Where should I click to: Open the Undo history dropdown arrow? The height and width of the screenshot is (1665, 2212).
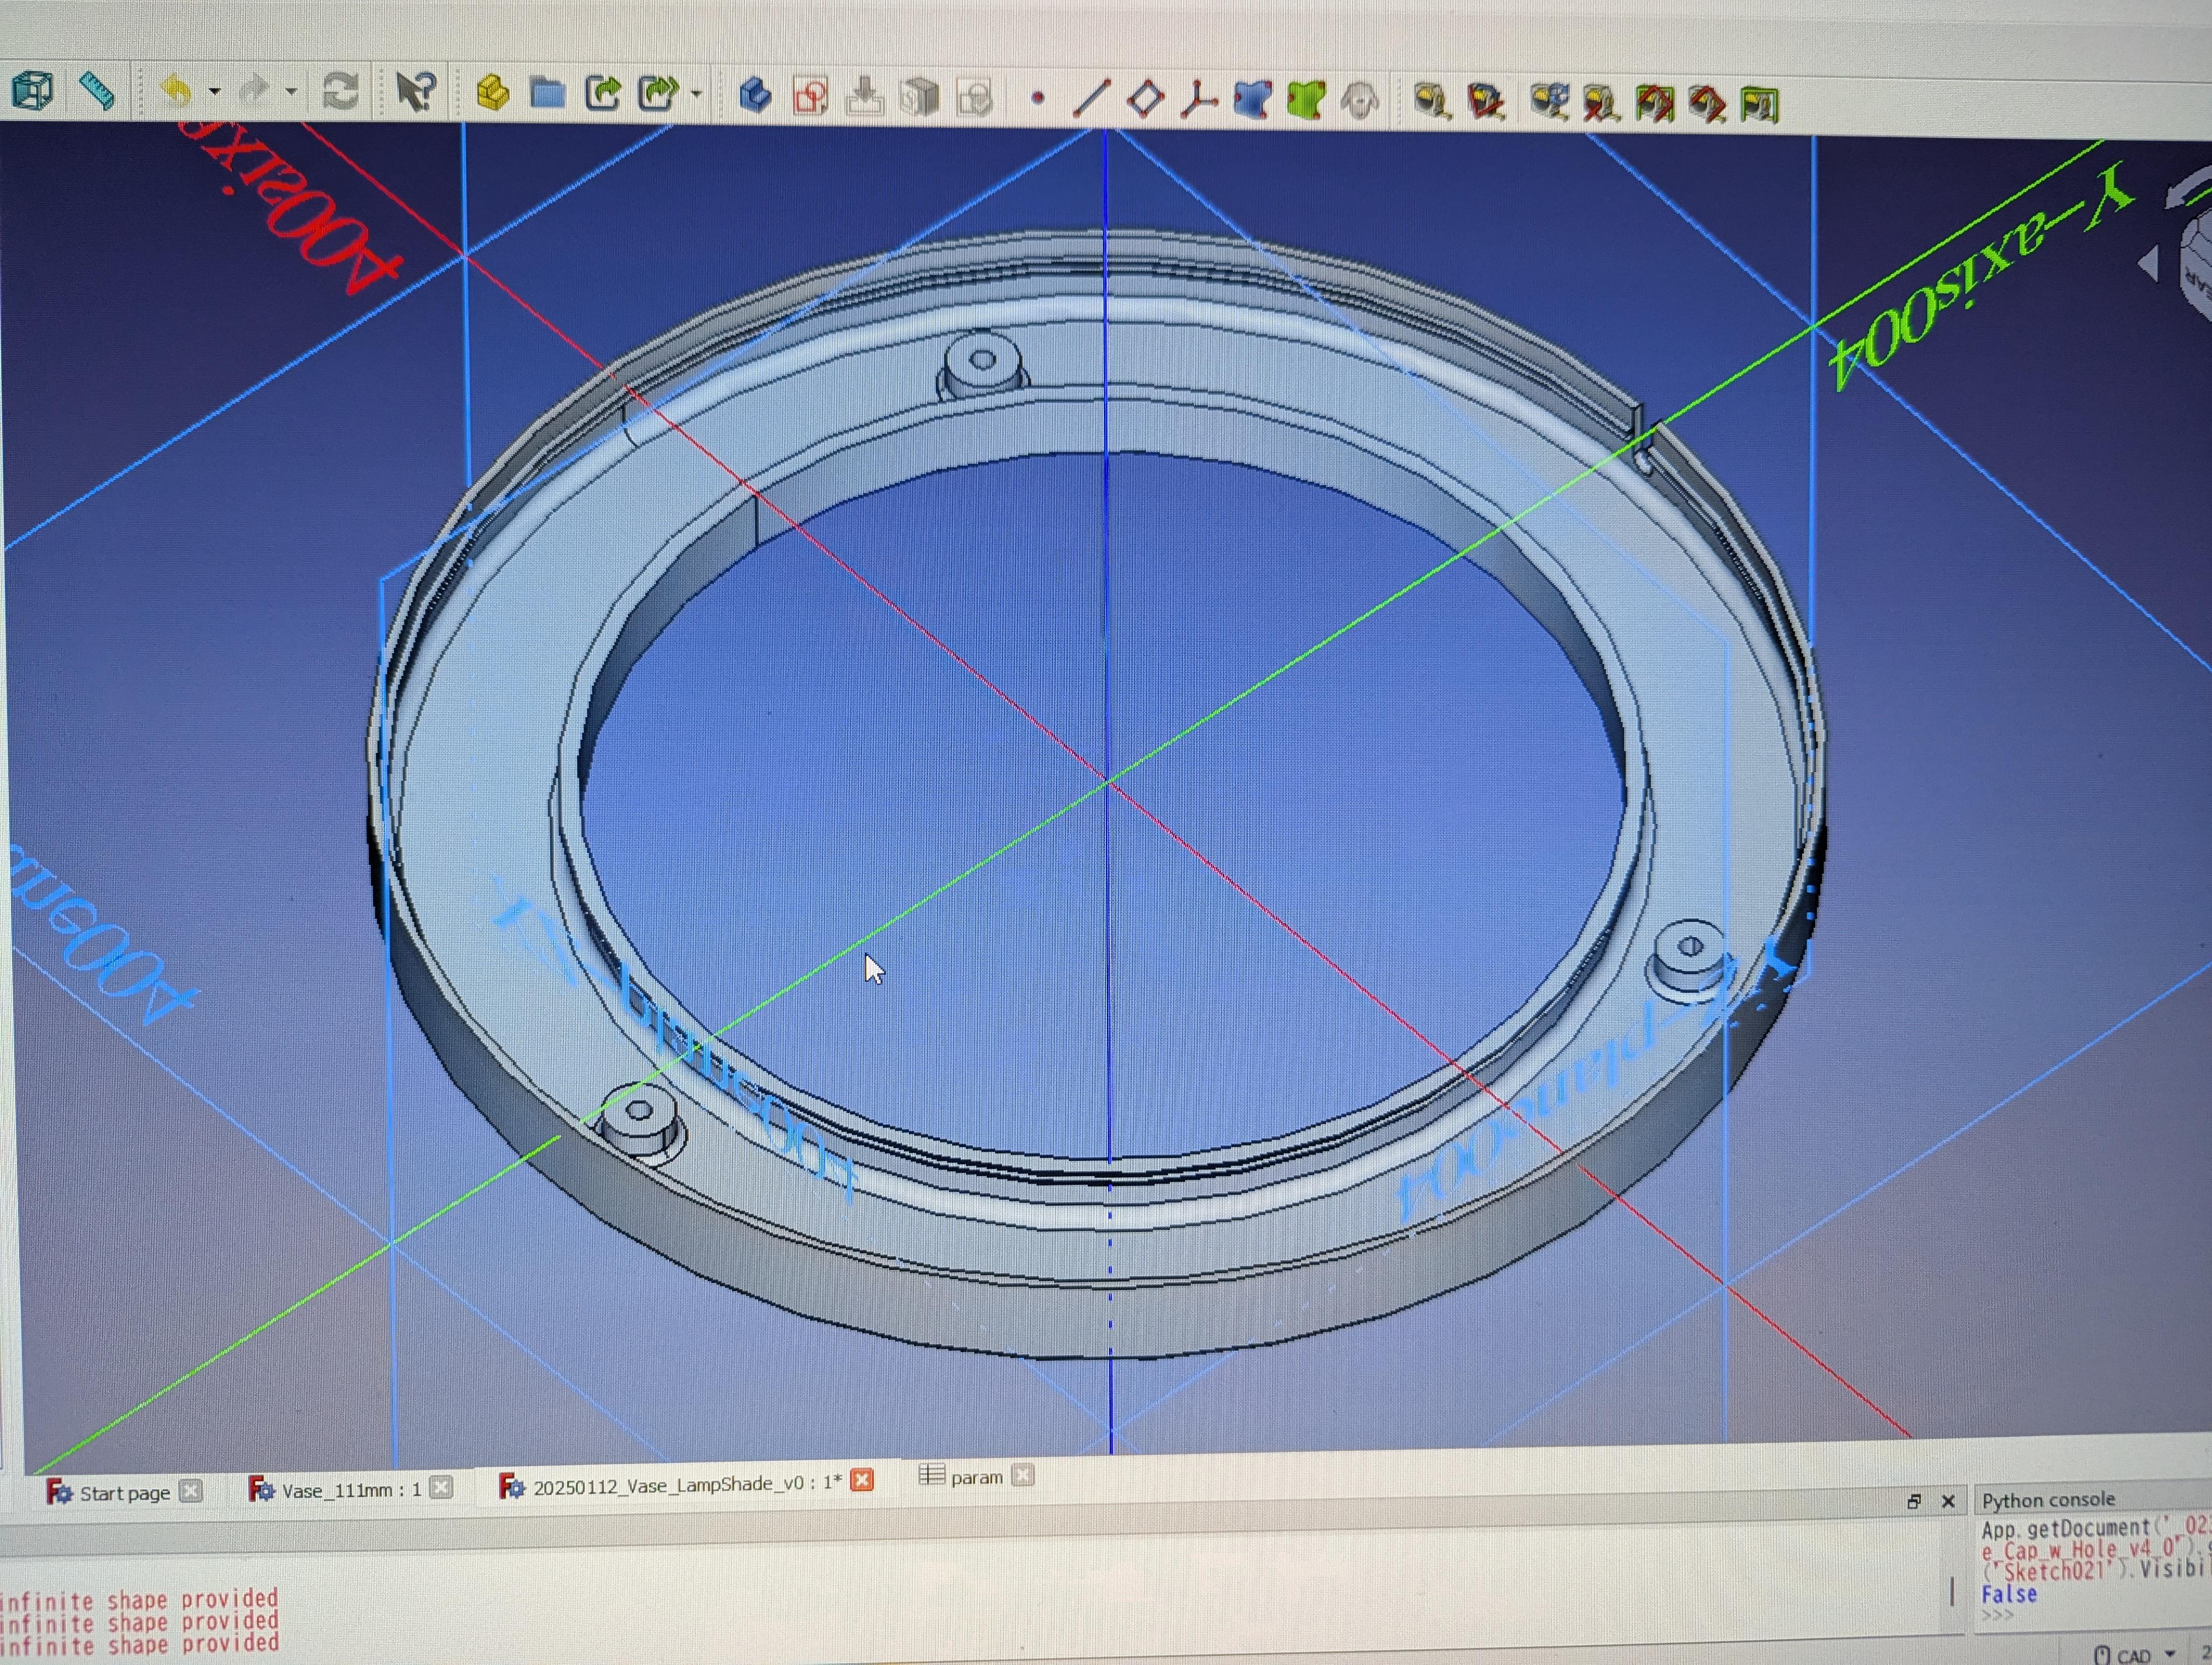click(214, 92)
